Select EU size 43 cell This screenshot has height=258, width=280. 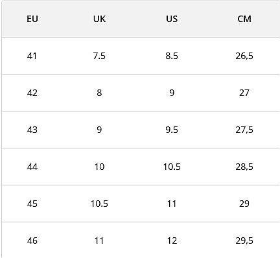[32, 130]
